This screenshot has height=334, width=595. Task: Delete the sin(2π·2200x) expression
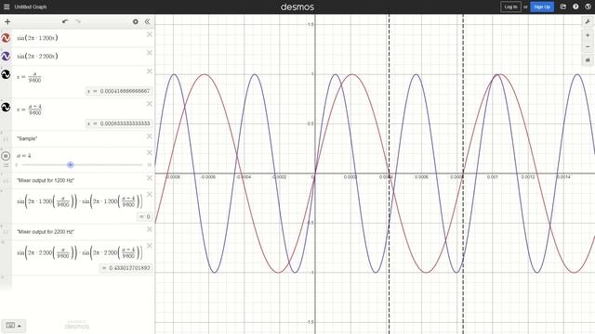150,53
